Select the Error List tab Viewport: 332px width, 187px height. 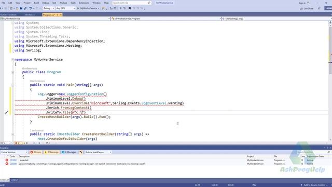point(5,180)
